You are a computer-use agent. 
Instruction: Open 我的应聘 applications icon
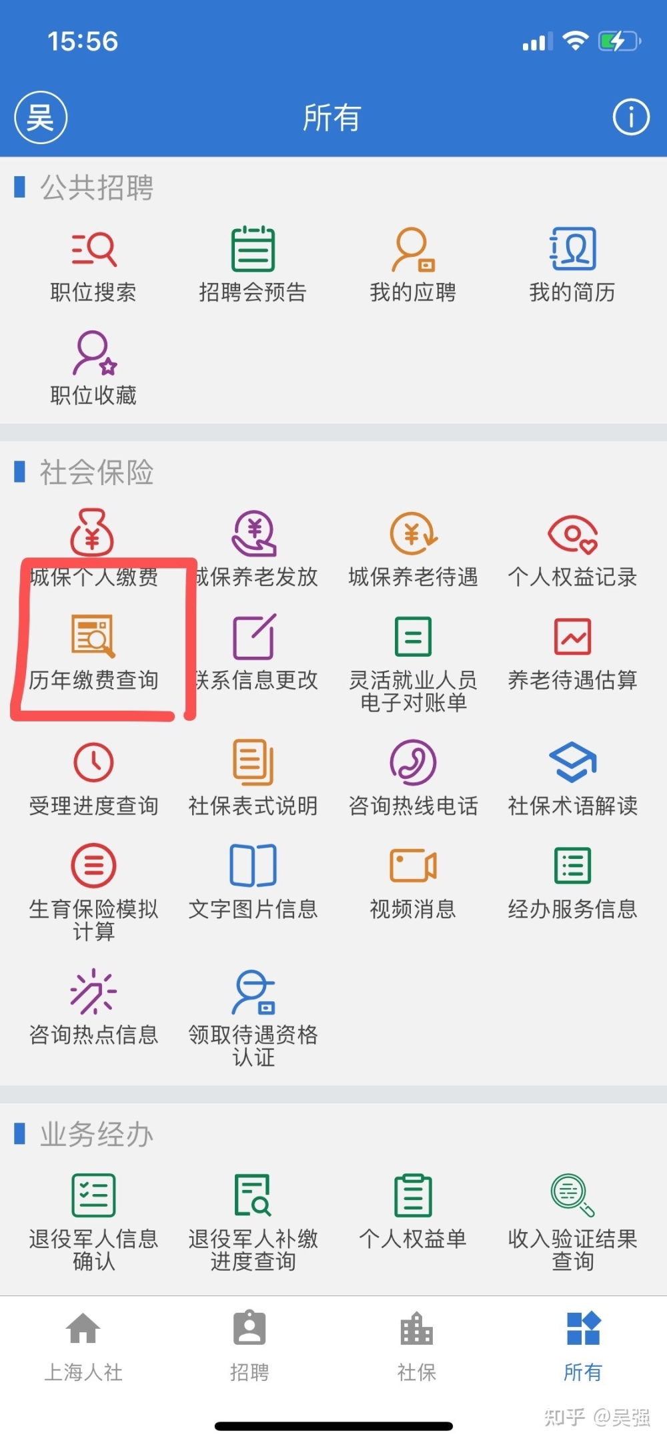tap(413, 250)
